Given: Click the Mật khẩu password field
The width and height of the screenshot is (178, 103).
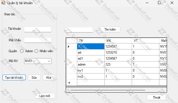Looking at the screenshot, I should coord(38,40).
